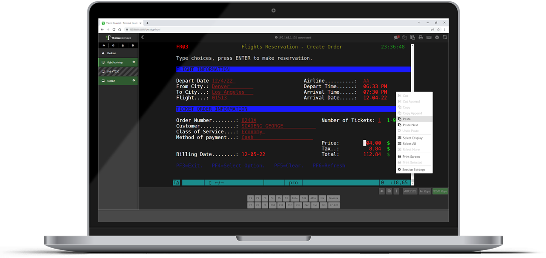Click the save icon beside the eye icon
This screenshot has width=546, height=258.
tap(389, 191)
